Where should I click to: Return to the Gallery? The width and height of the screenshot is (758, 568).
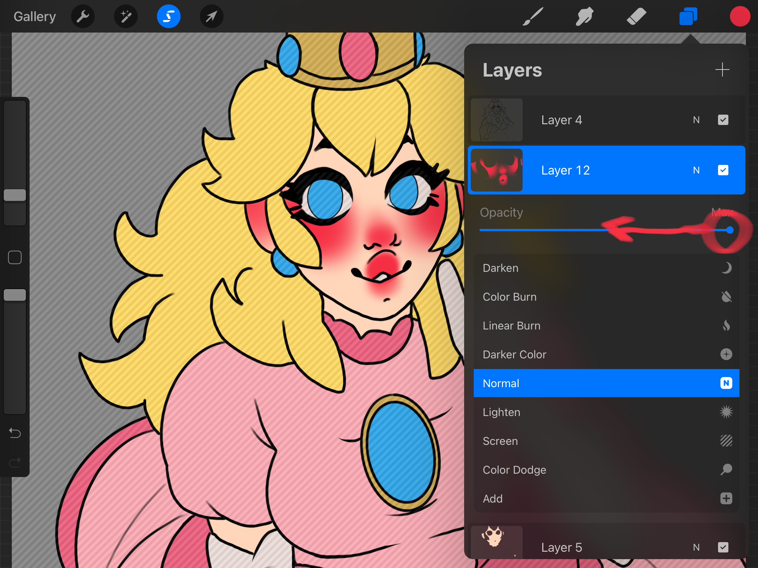(x=35, y=17)
